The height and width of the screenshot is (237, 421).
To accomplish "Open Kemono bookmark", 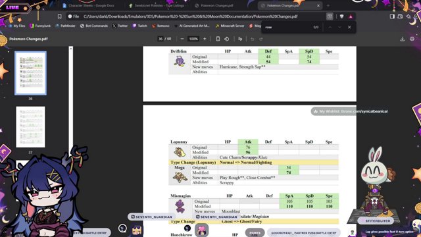I will tap(161, 26).
